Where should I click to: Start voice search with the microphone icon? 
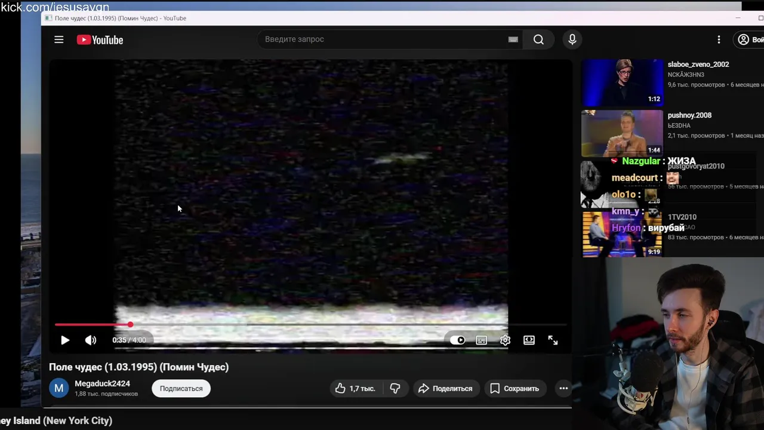[x=572, y=39]
